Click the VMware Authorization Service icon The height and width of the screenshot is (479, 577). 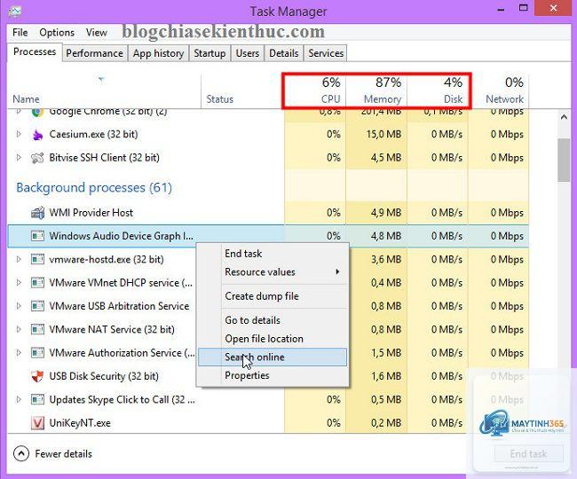[37, 353]
